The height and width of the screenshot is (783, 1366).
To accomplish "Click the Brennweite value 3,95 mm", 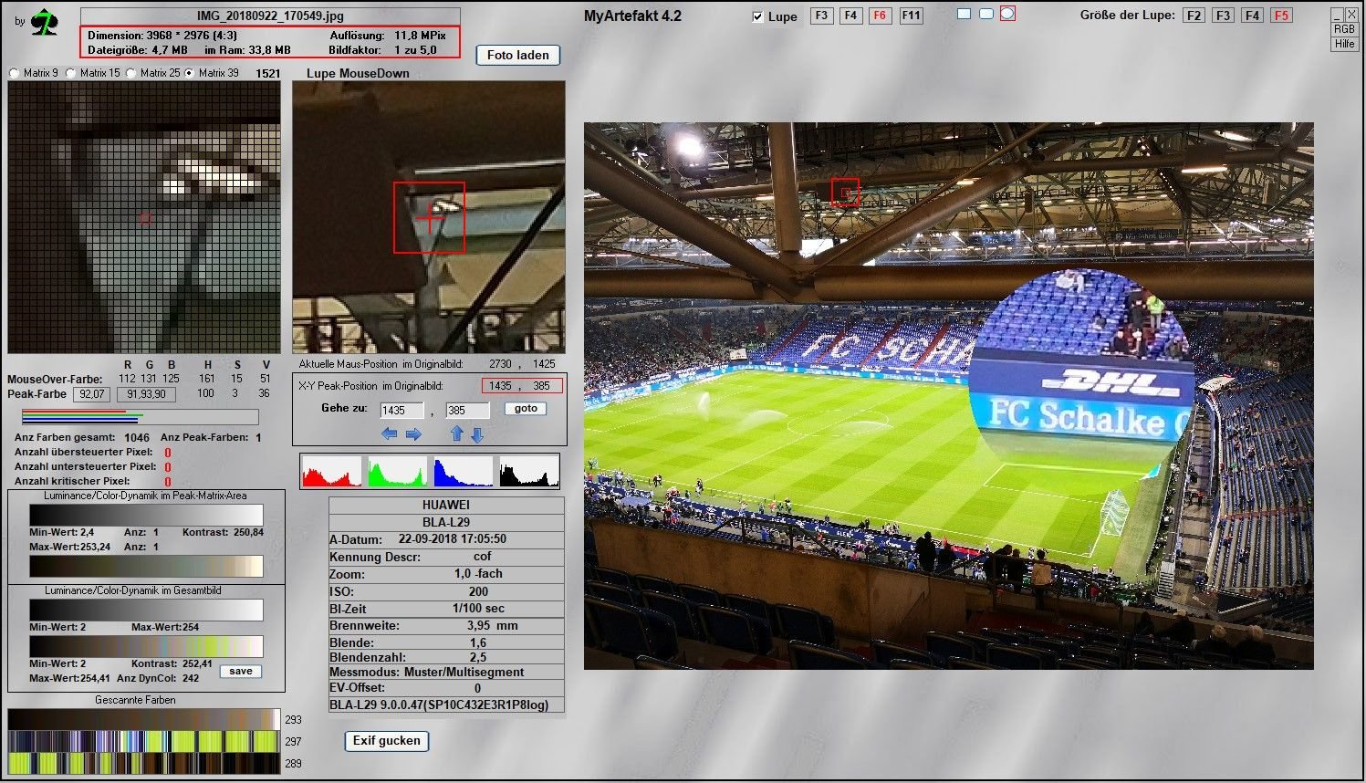I will 492,626.
